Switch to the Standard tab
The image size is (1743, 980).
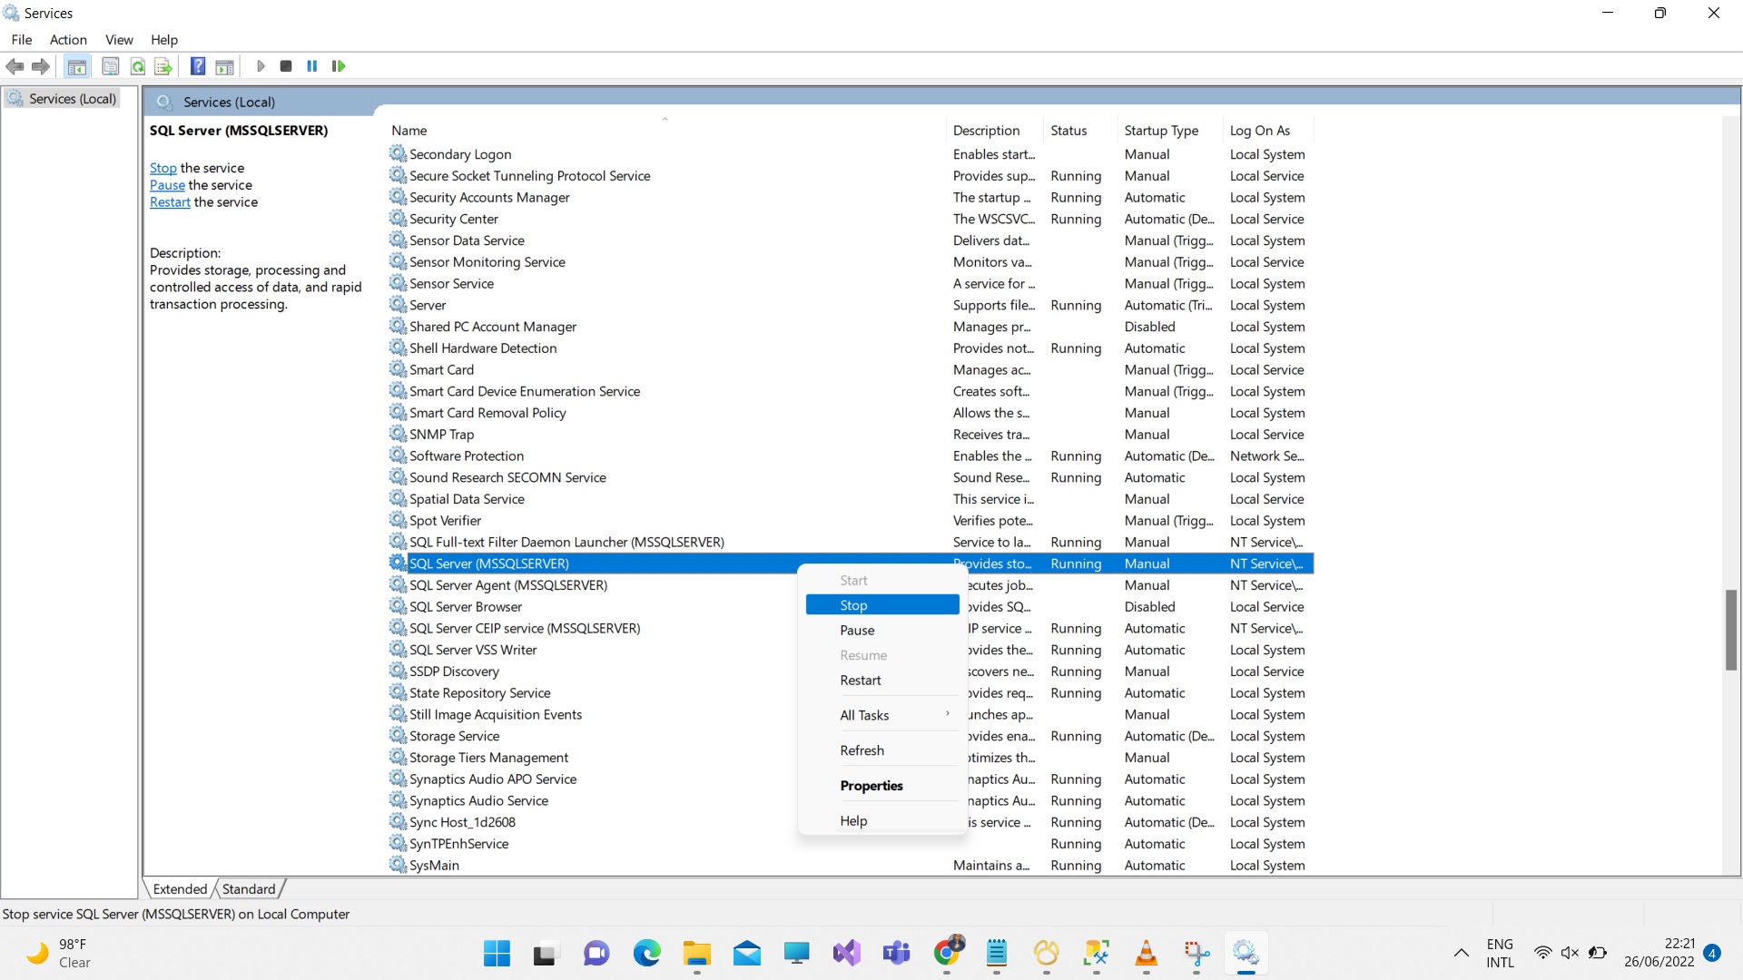coord(249,889)
